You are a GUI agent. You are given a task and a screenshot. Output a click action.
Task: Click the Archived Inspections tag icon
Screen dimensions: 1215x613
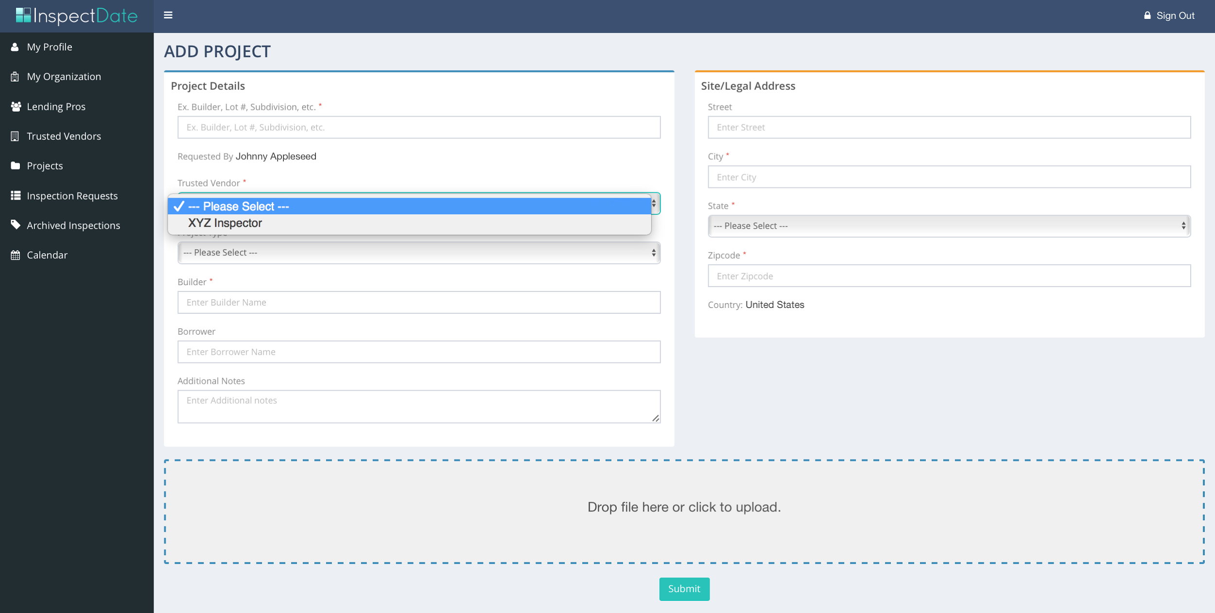(16, 225)
